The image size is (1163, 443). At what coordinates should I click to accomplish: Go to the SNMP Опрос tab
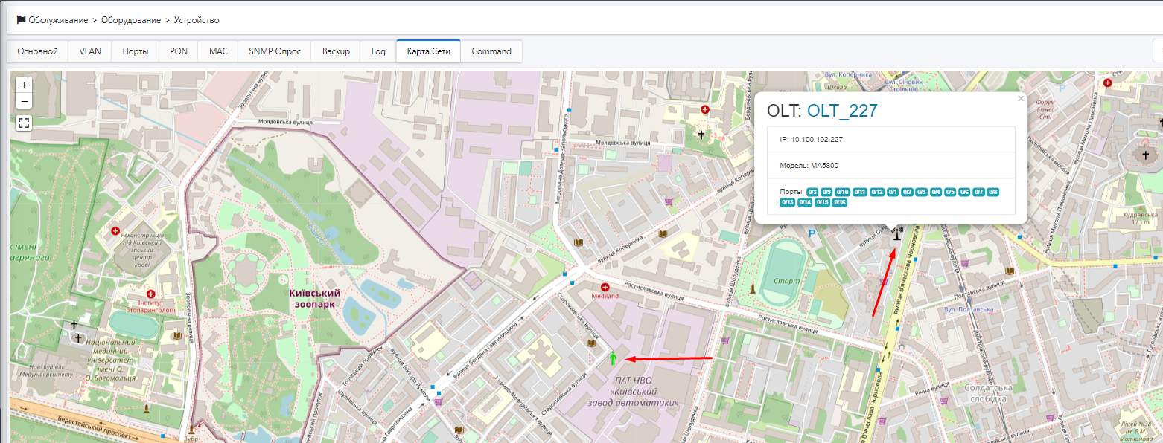click(x=274, y=51)
